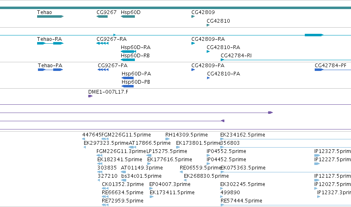Viewport: 351px width, 207px height.
Task: Click the Hsp60D-PA protein bar
Action: [127, 78]
